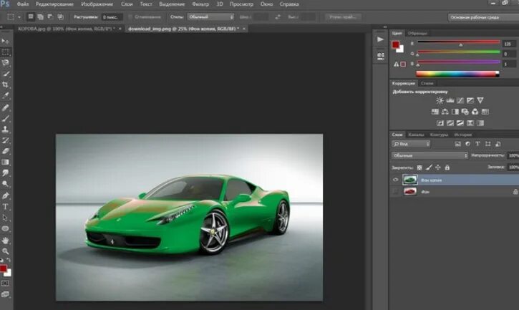Switch to the История tab
This screenshot has width=519, height=310.
[x=462, y=135]
